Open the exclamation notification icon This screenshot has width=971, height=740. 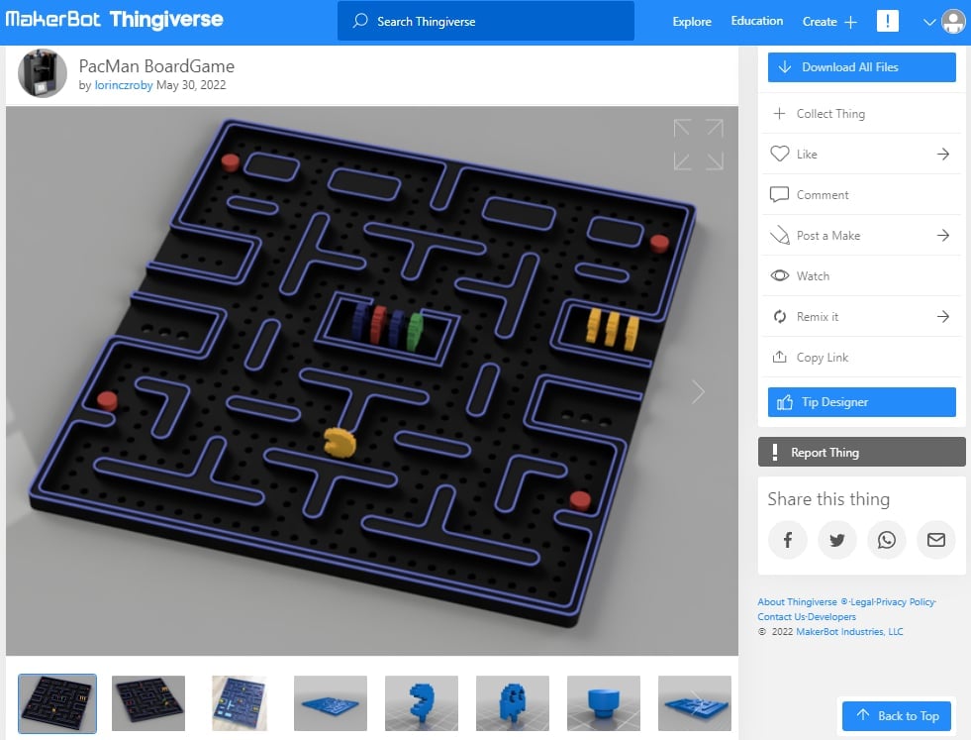point(888,21)
